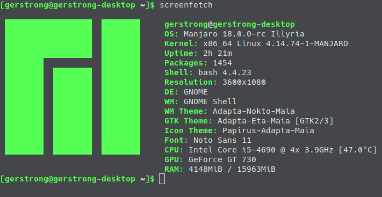Click the gerstrong@gerstrong-desktop header line
Screen dimensions: 382x197
pyautogui.click(x=229, y=24)
